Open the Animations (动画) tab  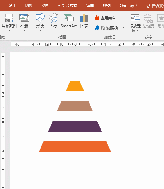coord(46,6)
